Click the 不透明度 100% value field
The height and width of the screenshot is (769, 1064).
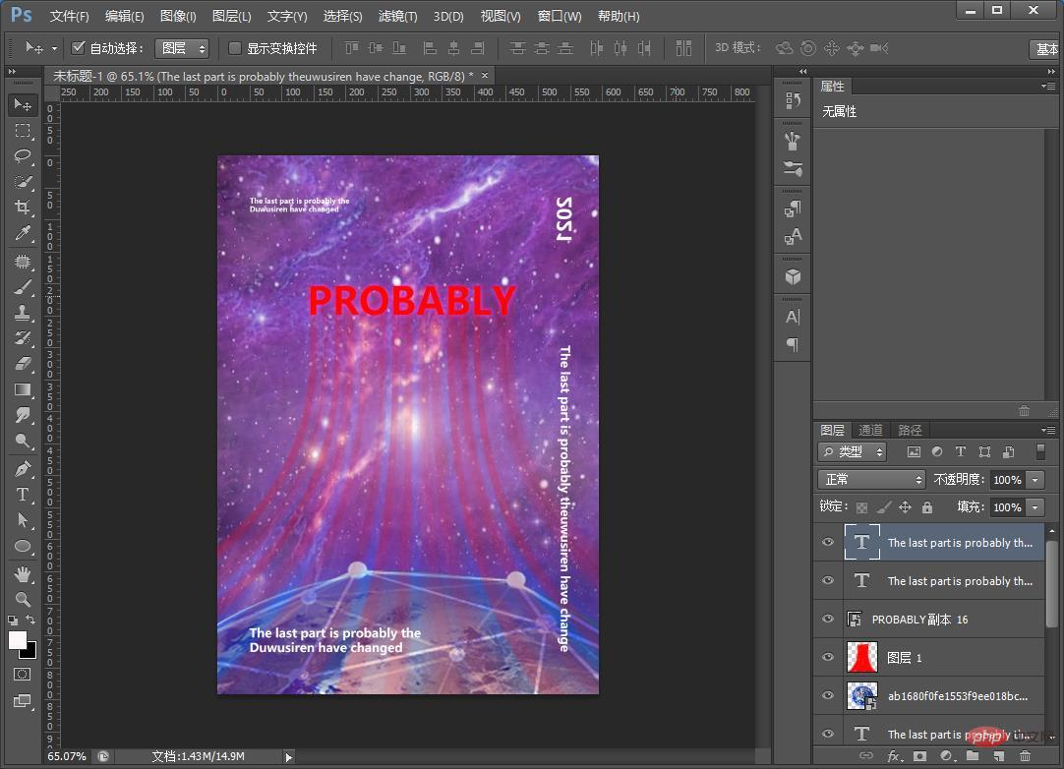click(1008, 480)
